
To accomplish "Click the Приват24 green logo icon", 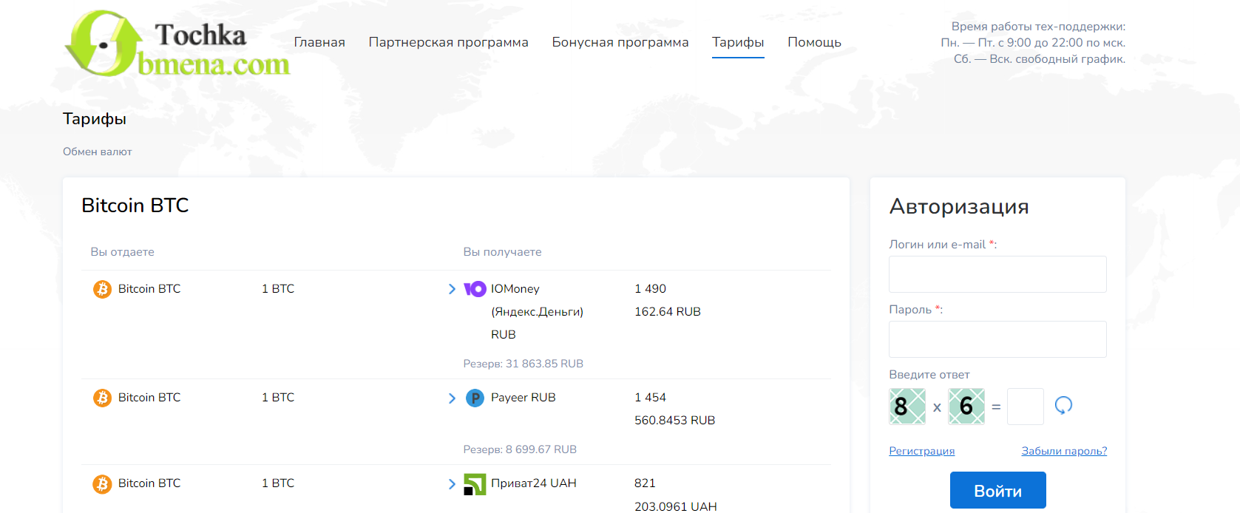I will tap(475, 484).
